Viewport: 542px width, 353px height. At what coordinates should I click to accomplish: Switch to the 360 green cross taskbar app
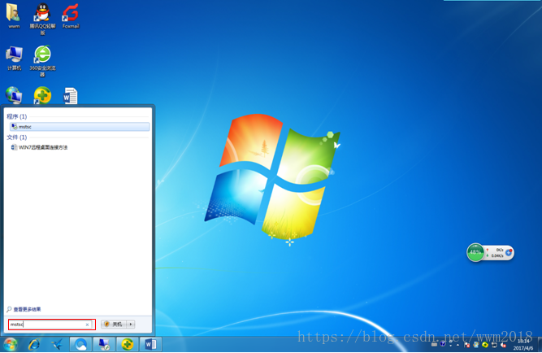[x=128, y=344]
